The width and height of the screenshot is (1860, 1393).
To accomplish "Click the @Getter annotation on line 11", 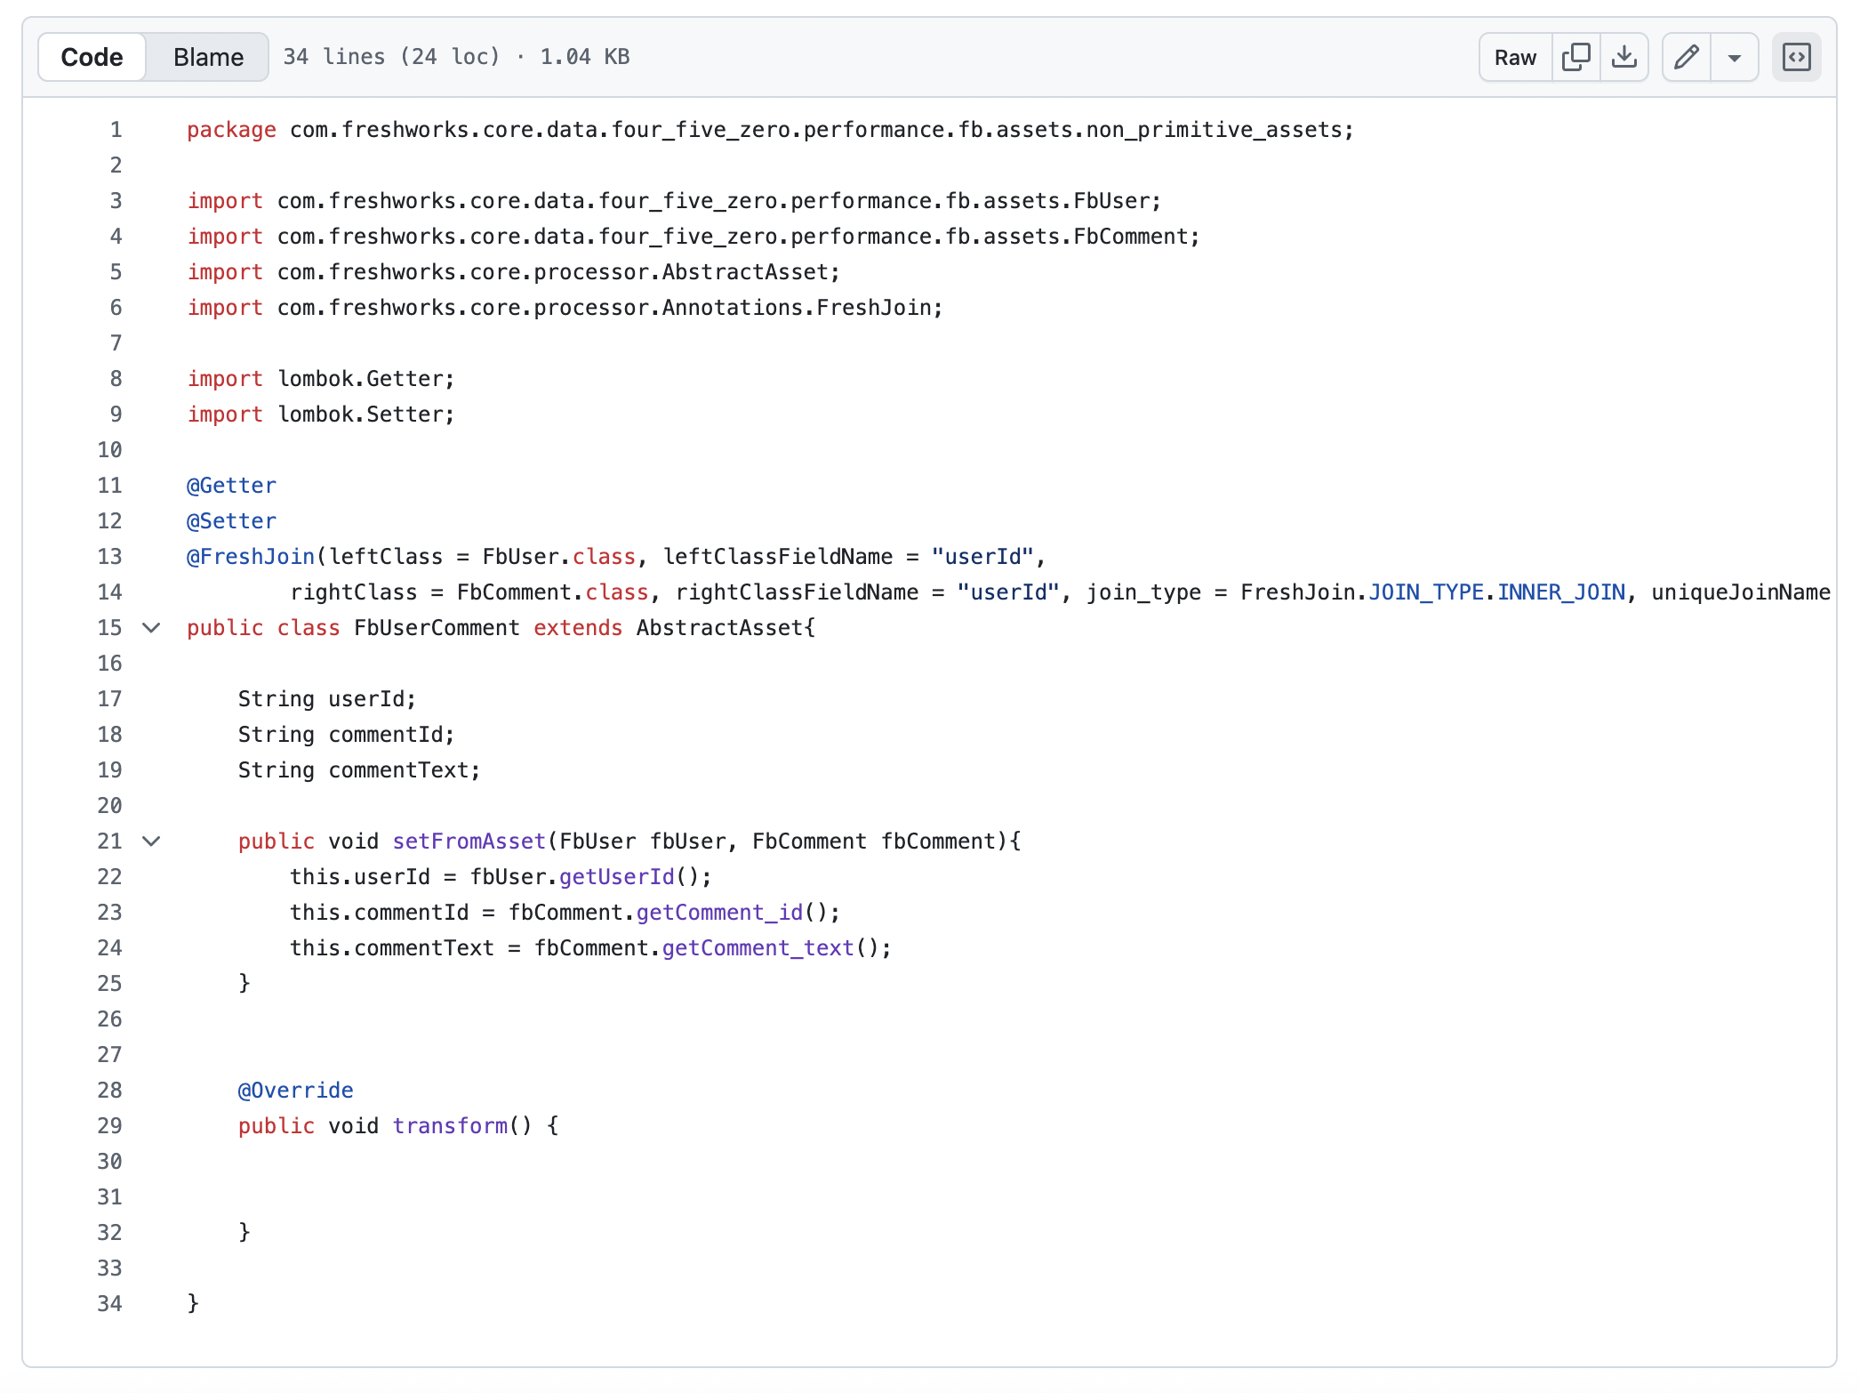I will pos(231,486).
